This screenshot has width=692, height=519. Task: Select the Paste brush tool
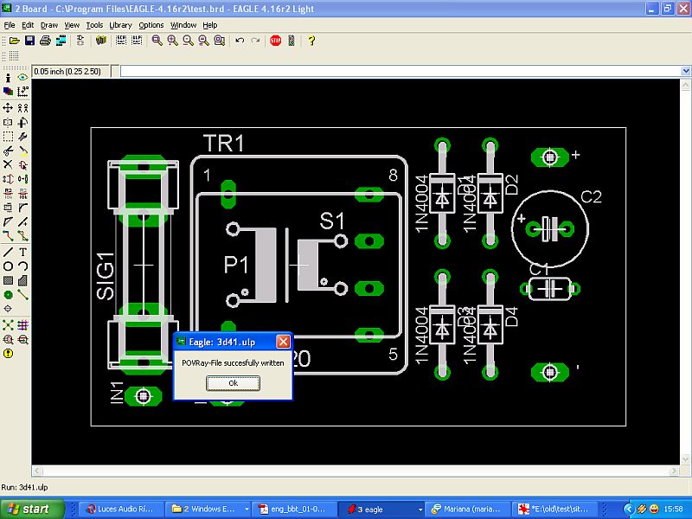pyautogui.click(x=22, y=151)
